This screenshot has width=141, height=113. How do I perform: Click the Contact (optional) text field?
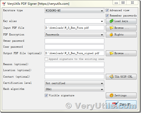[74, 77]
